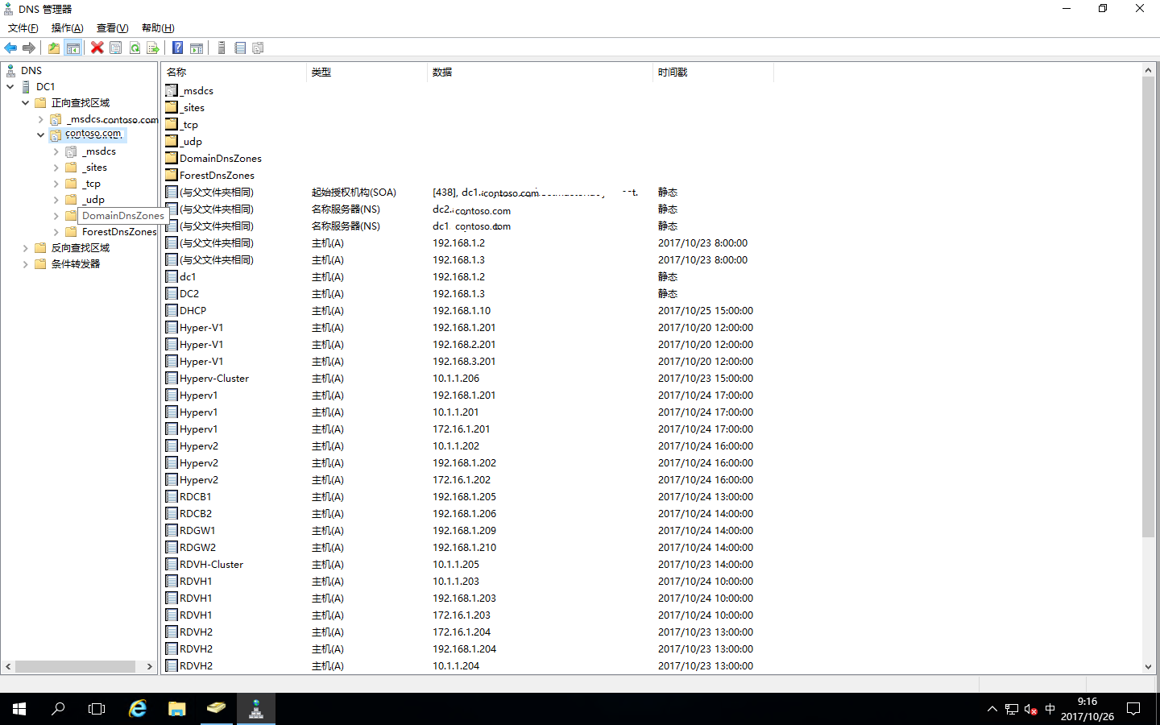Open the 帮助(H) menu
The width and height of the screenshot is (1160, 725).
pos(158,28)
